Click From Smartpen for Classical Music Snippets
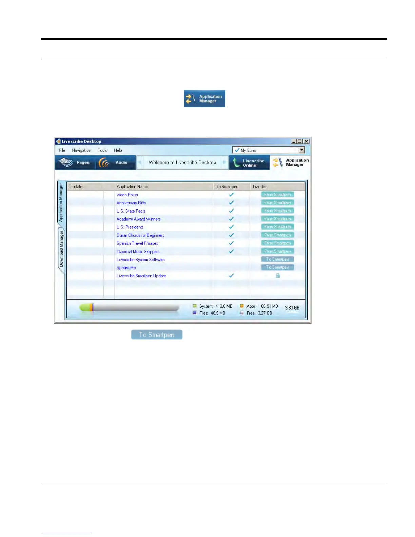 point(277,252)
